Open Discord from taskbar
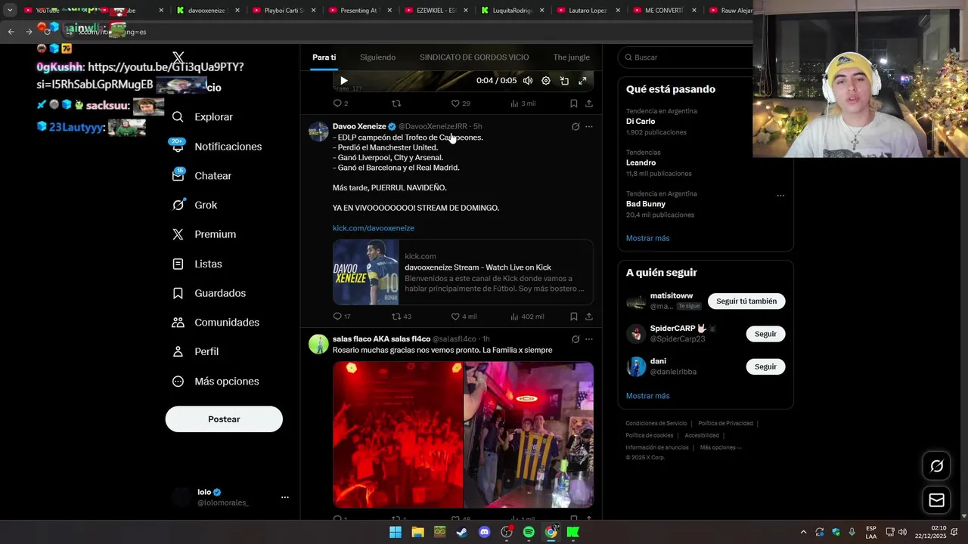 (484, 532)
